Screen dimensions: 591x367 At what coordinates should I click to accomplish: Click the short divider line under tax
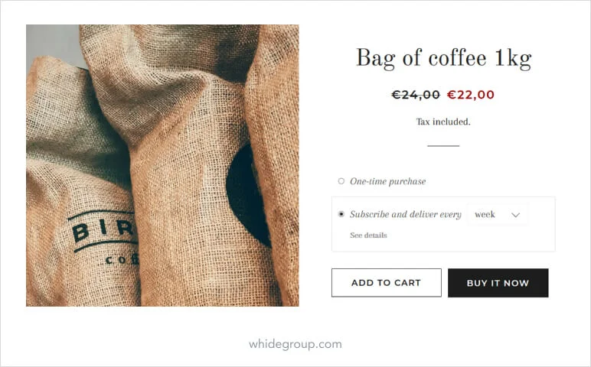tap(443, 146)
